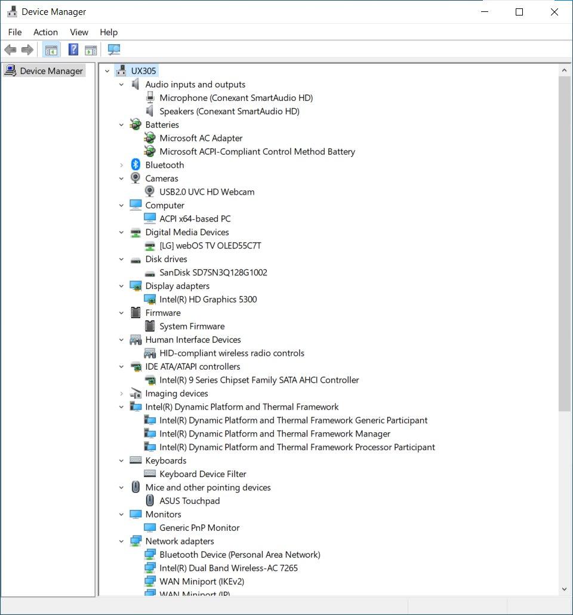Collapse the UX305 root node
573x615 pixels.
click(107, 71)
